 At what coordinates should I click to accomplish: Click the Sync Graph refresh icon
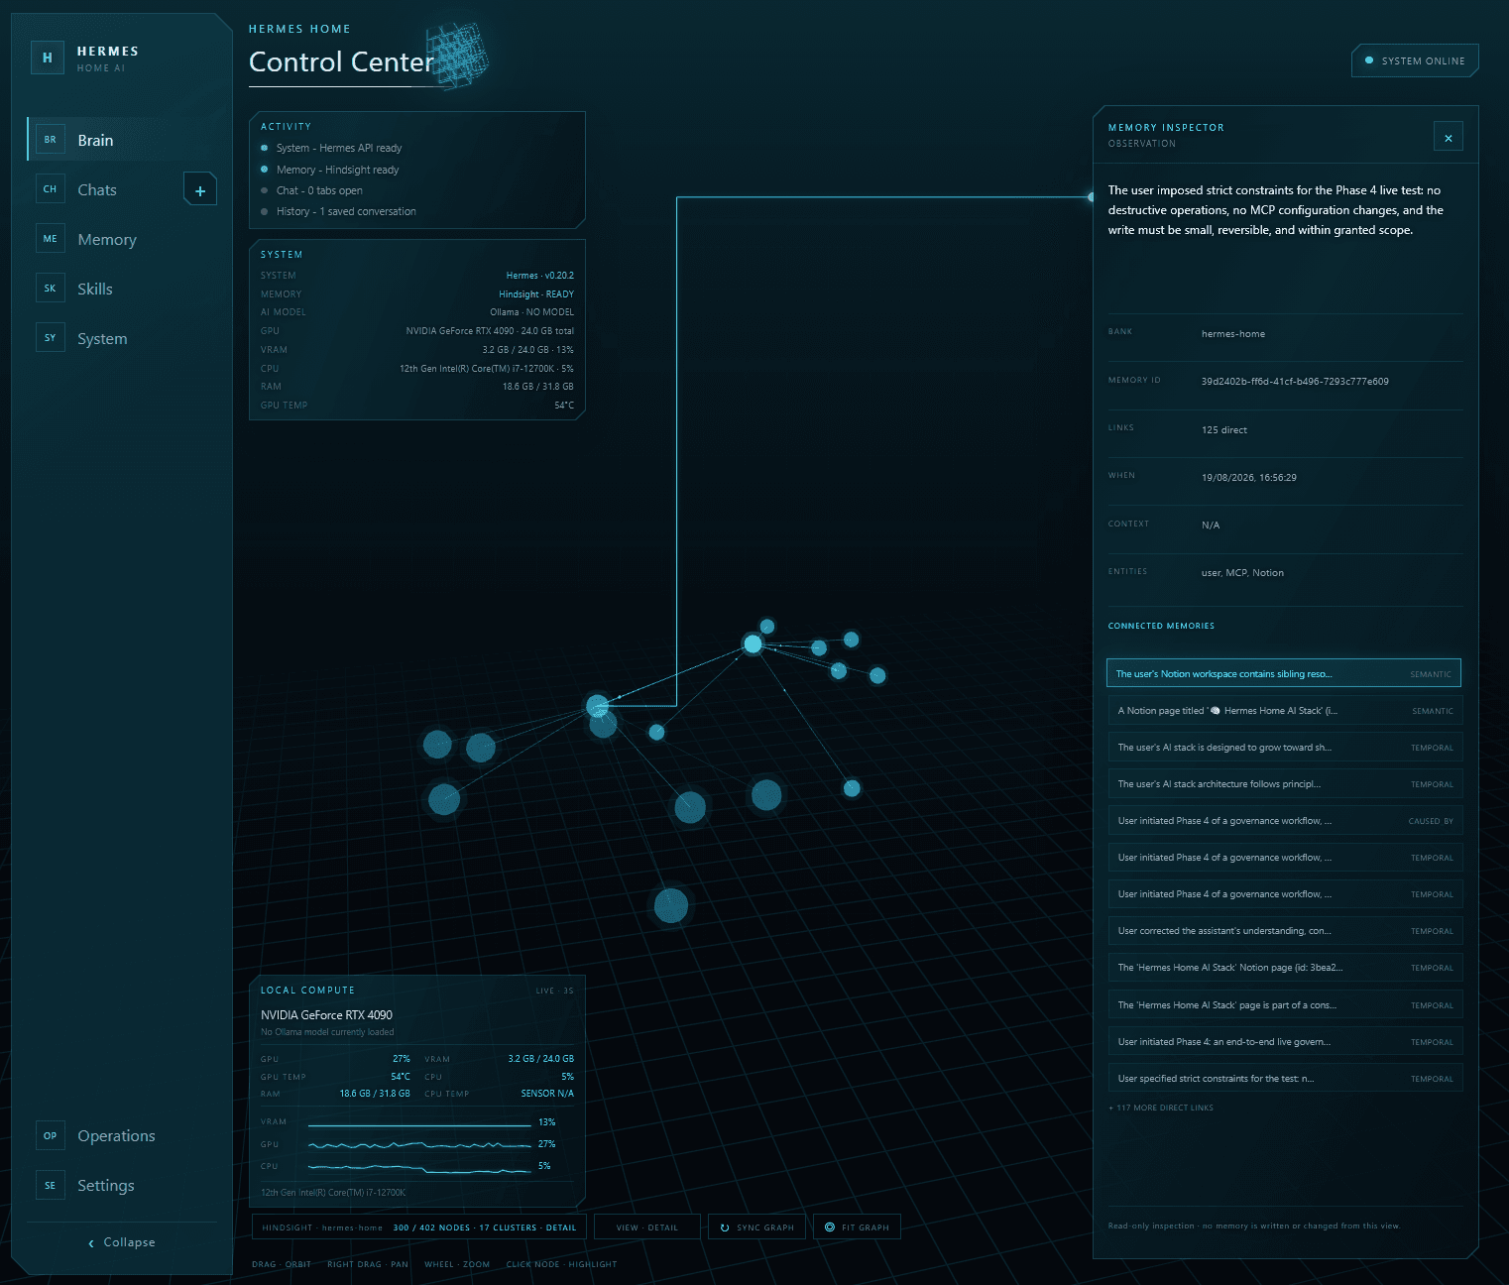click(725, 1227)
